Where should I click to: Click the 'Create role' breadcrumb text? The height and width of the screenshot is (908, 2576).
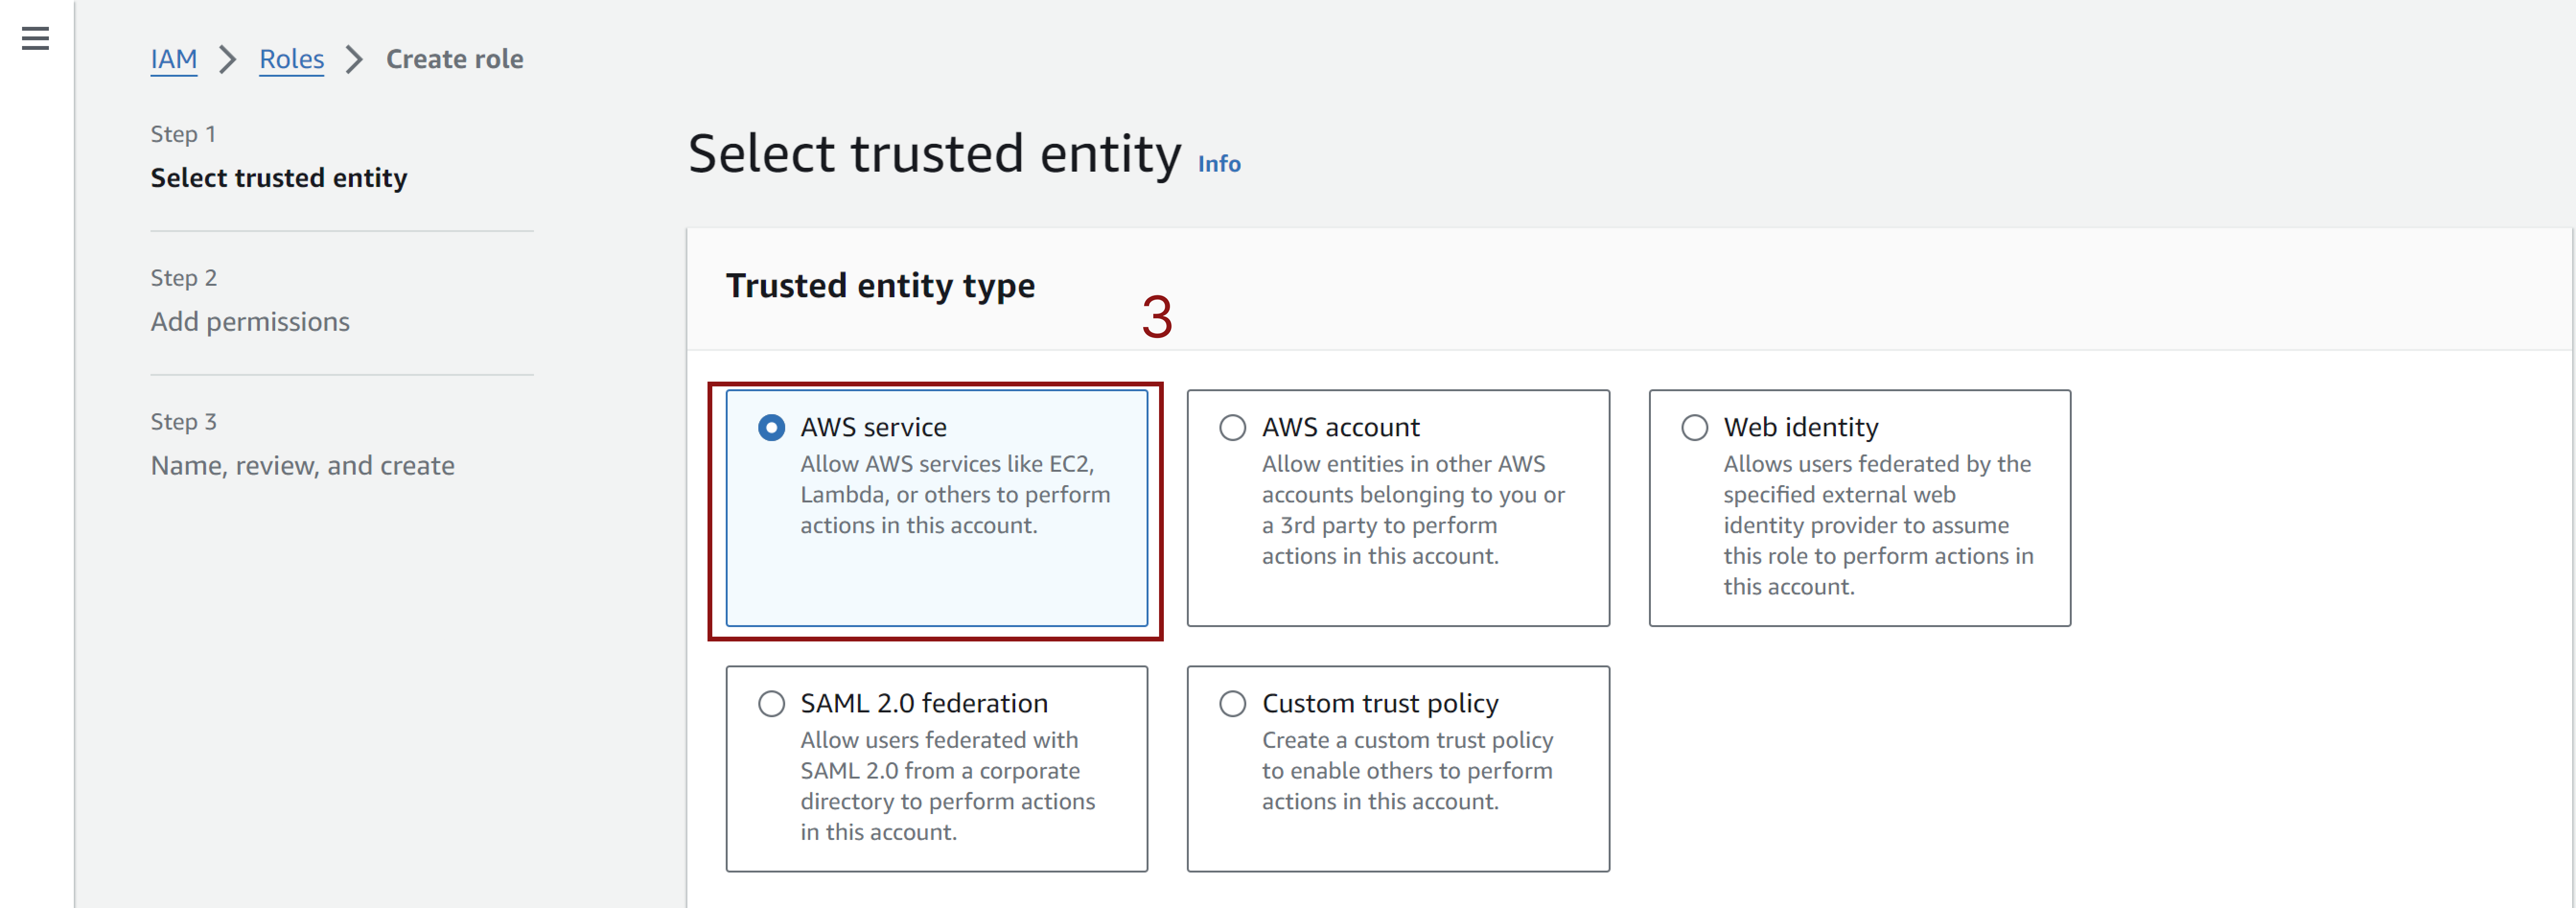(454, 59)
